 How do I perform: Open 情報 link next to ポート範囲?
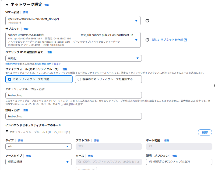click(x=167, y=141)
